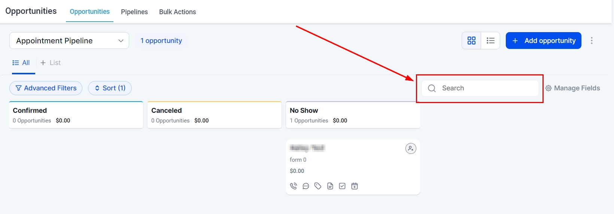Click the task checkmark icon on card

click(342, 186)
